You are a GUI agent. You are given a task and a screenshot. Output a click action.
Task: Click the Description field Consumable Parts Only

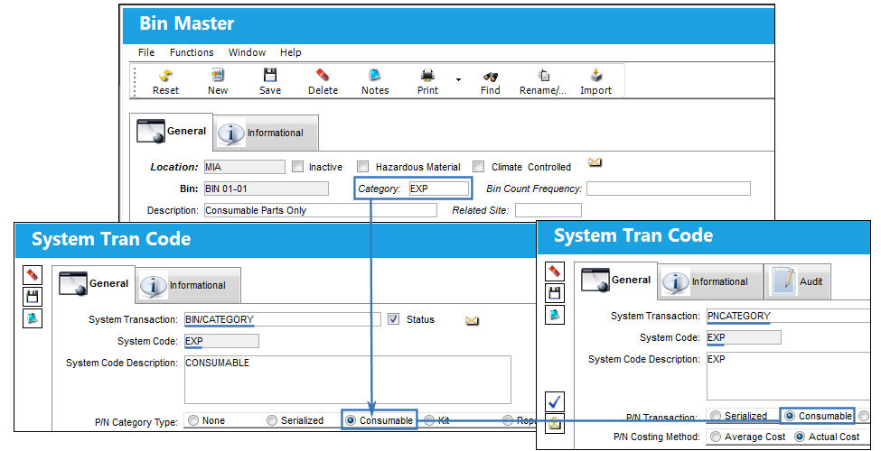point(320,210)
